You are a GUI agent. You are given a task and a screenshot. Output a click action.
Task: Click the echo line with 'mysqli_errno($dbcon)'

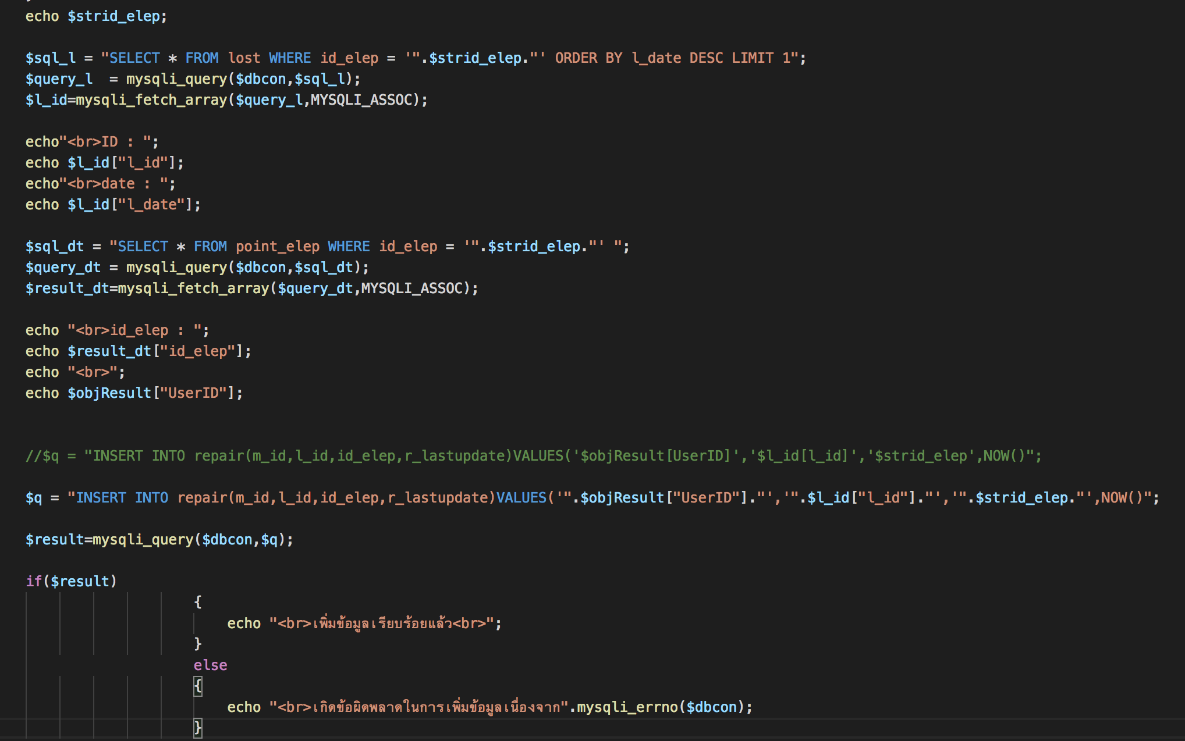(489, 707)
